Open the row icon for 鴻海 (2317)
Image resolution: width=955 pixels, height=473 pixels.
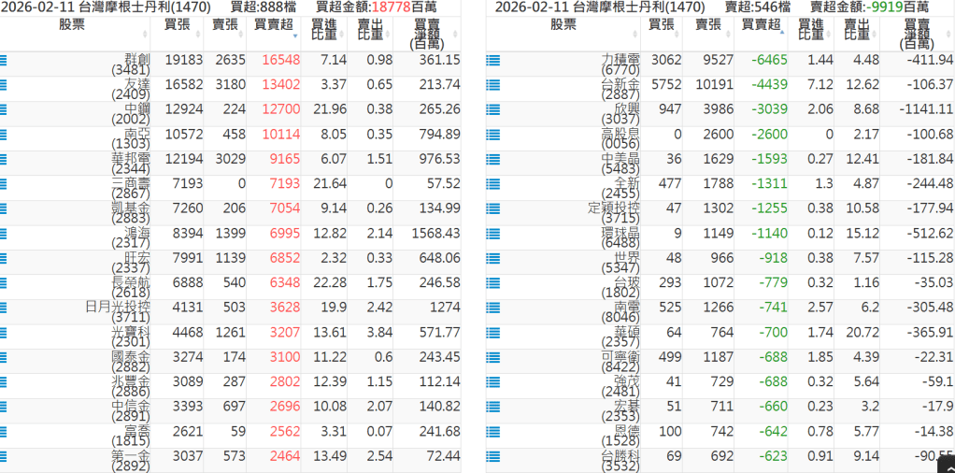[5, 233]
